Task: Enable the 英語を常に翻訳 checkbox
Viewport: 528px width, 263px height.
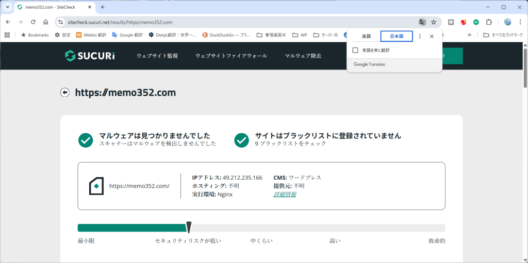Action: coord(355,50)
